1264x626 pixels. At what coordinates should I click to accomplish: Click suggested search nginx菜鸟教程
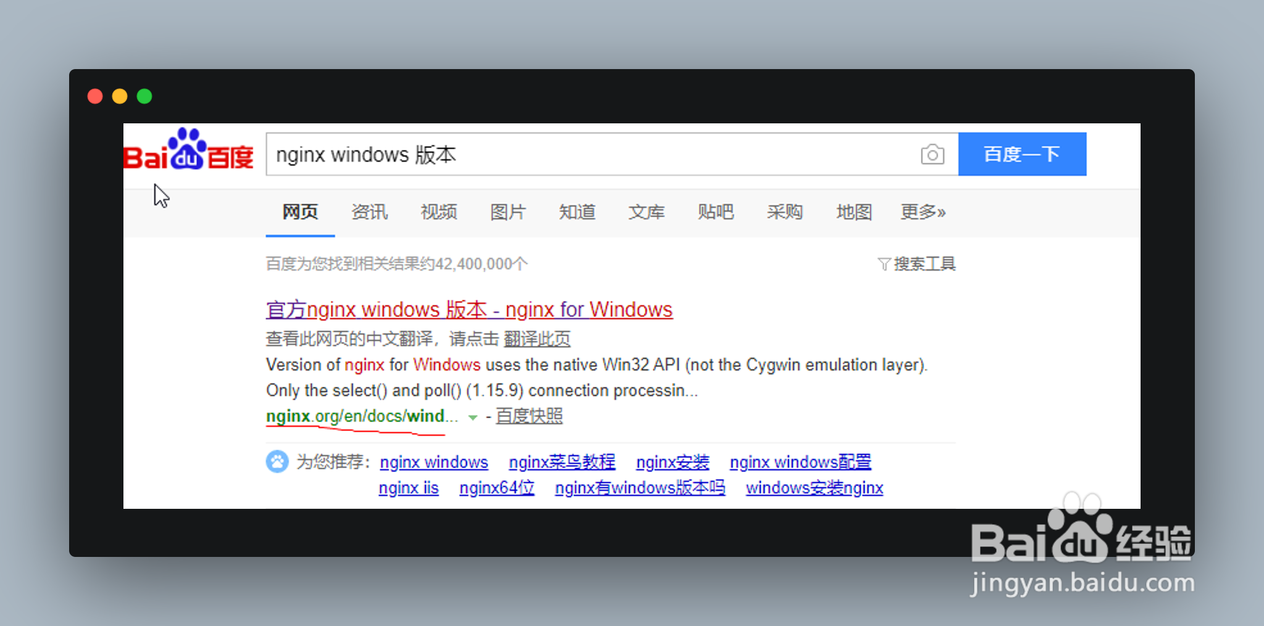[x=562, y=462]
